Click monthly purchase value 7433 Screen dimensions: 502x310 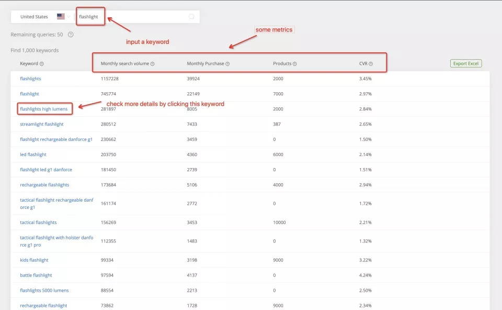pos(192,124)
